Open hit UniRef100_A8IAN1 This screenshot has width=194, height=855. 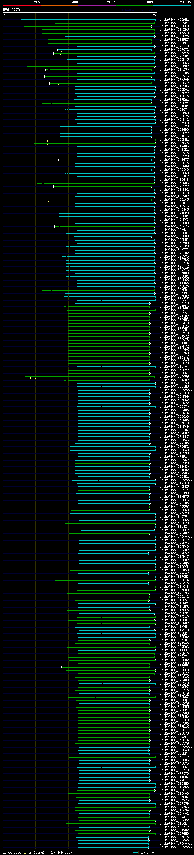(x=174, y=20)
